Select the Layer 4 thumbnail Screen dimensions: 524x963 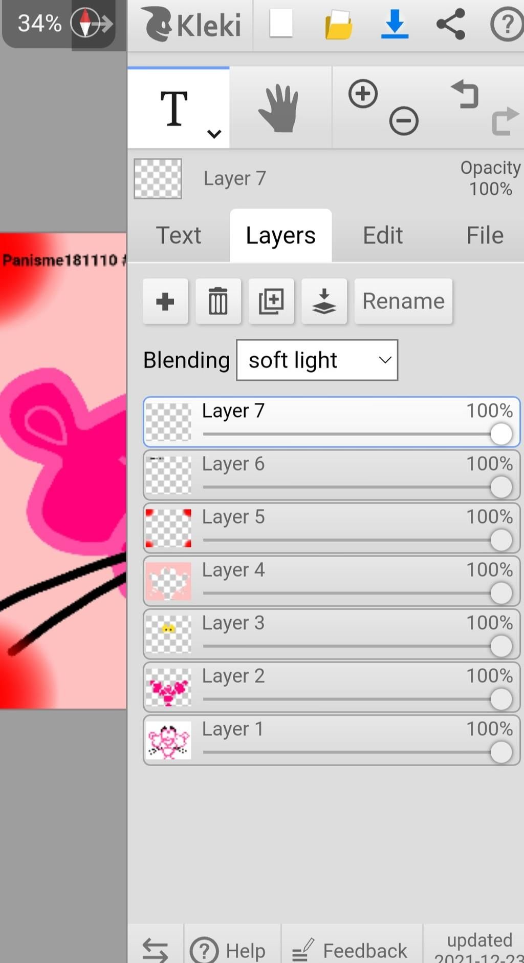coord(168,581)
